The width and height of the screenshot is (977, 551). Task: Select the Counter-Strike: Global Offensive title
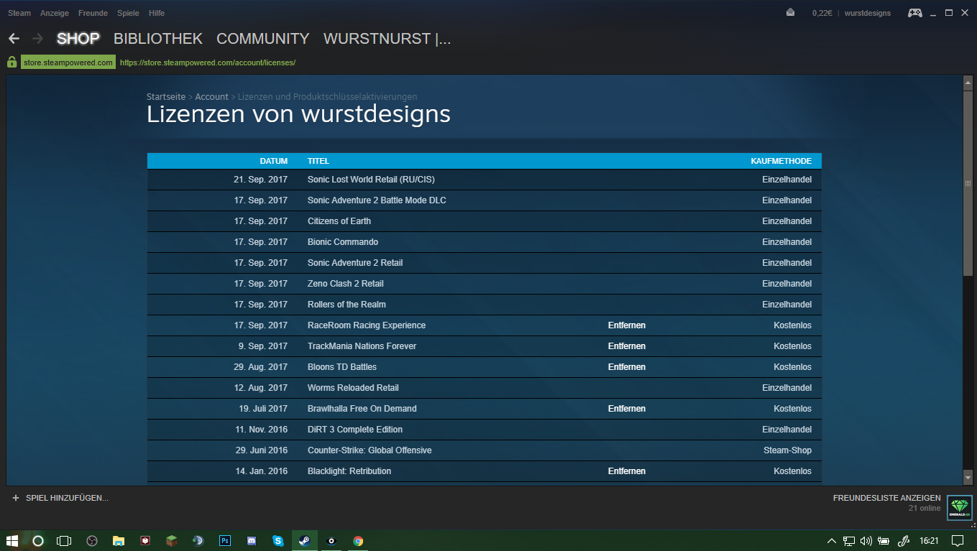(370, 450)
